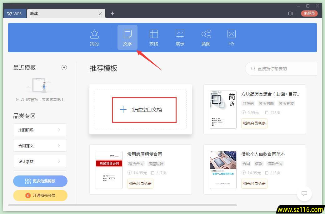
Task: Open a new tab with the plus icon
Action: (112, 13)
